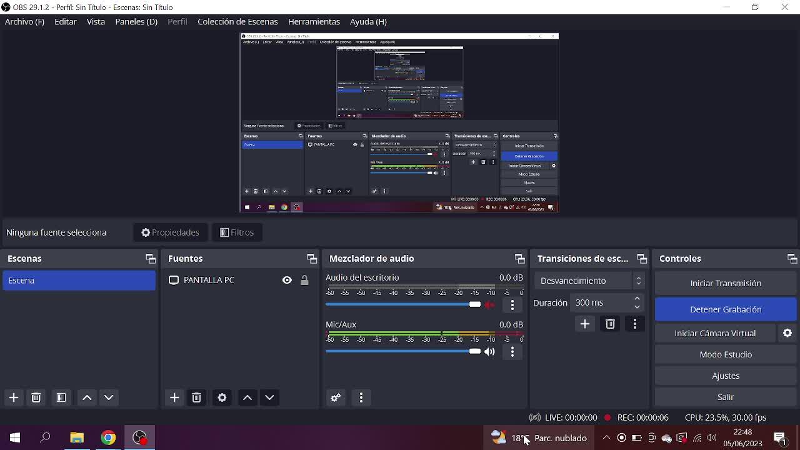Image resolution: width=800 pixels, height=450 pixels.
Task: Mute the Mic/Aux channel
Action: [x=490, y=352]
